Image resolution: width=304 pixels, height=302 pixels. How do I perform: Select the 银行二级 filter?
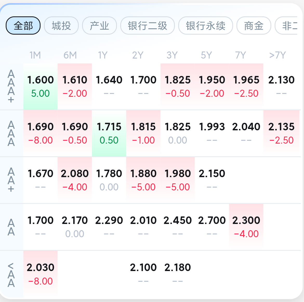pyautogui.click(x=148, y=25)
